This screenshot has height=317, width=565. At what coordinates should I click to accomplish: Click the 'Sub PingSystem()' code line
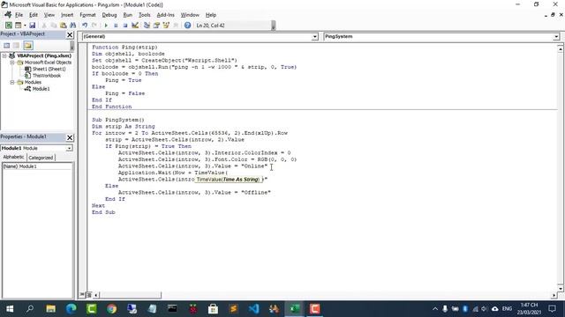click(117, 120)
